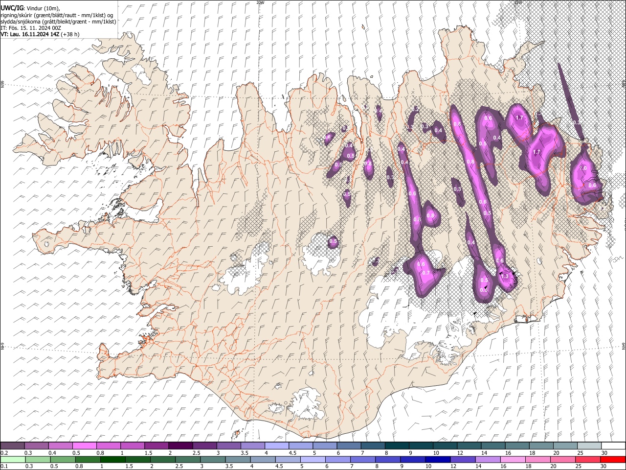Click the valid time "VT: Lau. 16.11.2024 14Z (+38 h)"
Screen dimensions: 626x470
[40, 34]
